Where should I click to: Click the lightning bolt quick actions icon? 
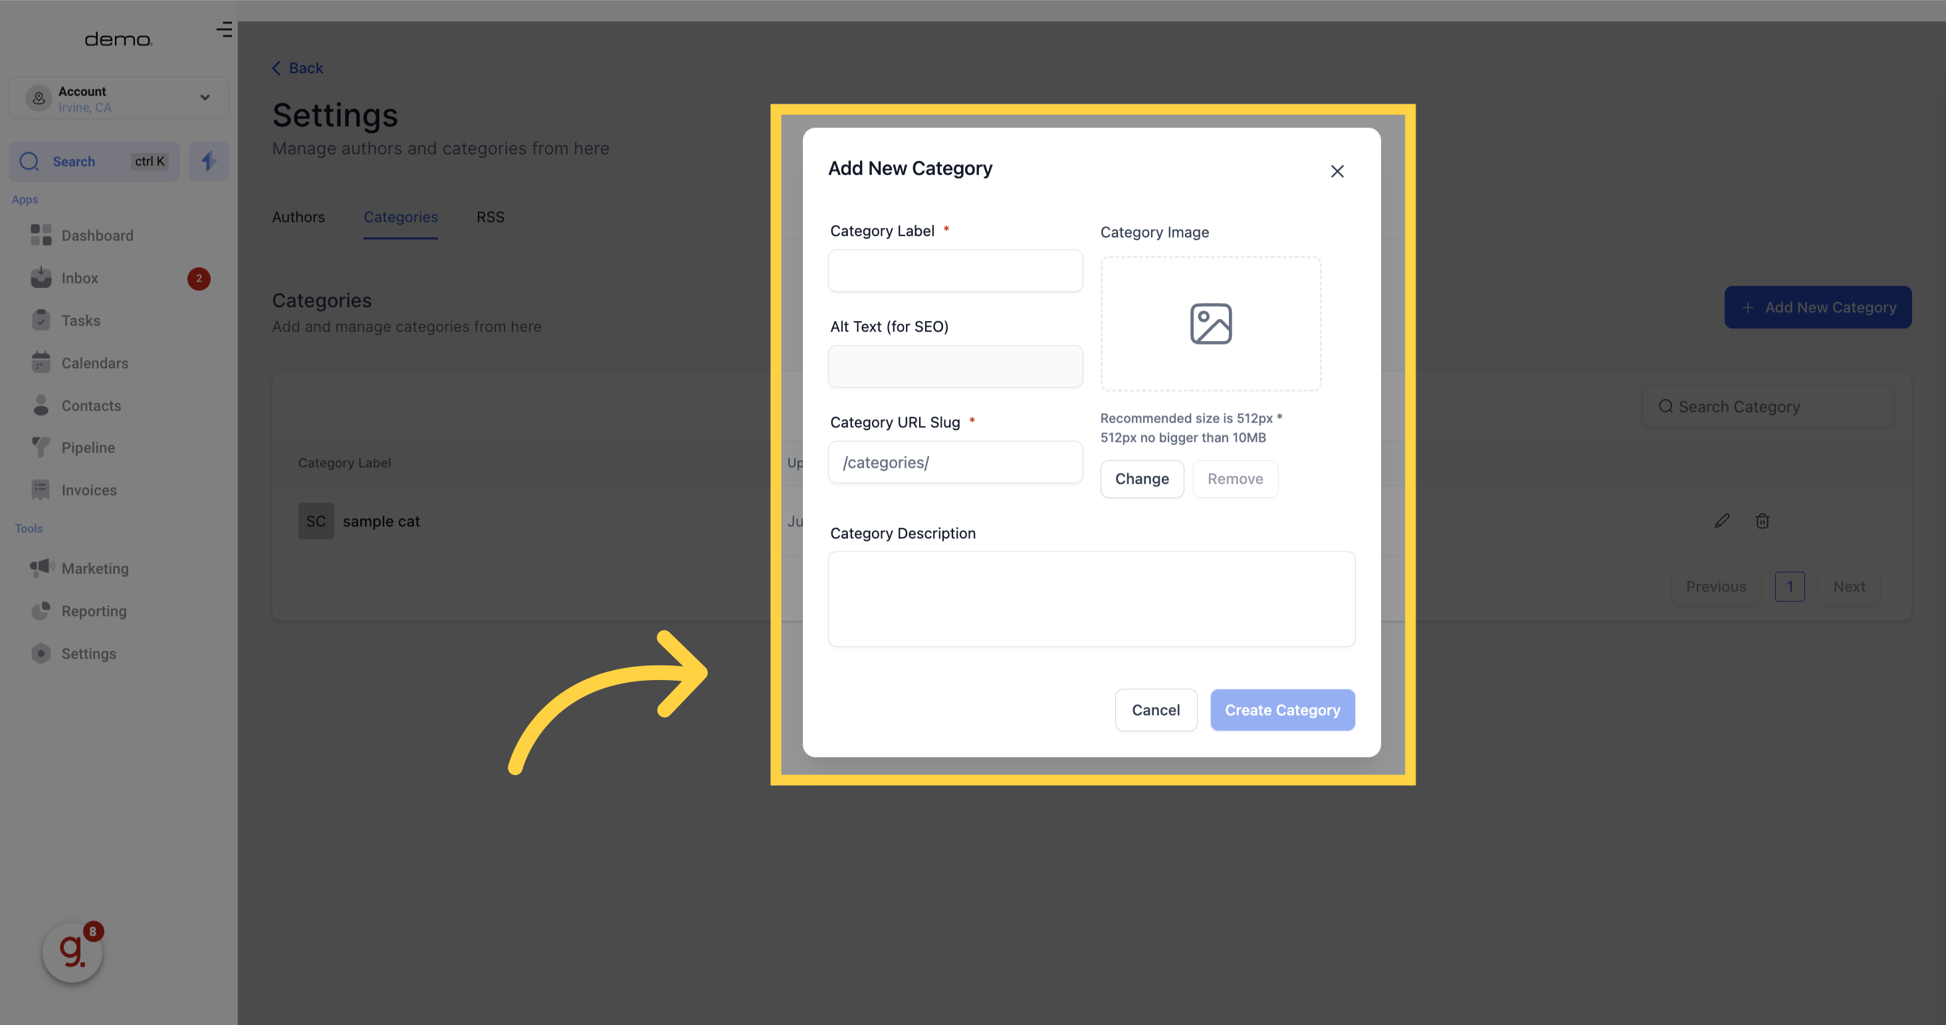[209, 162]
